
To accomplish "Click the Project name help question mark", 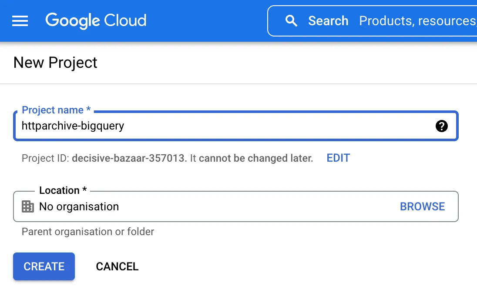I will pyautogui.click(x=441, y=126).
